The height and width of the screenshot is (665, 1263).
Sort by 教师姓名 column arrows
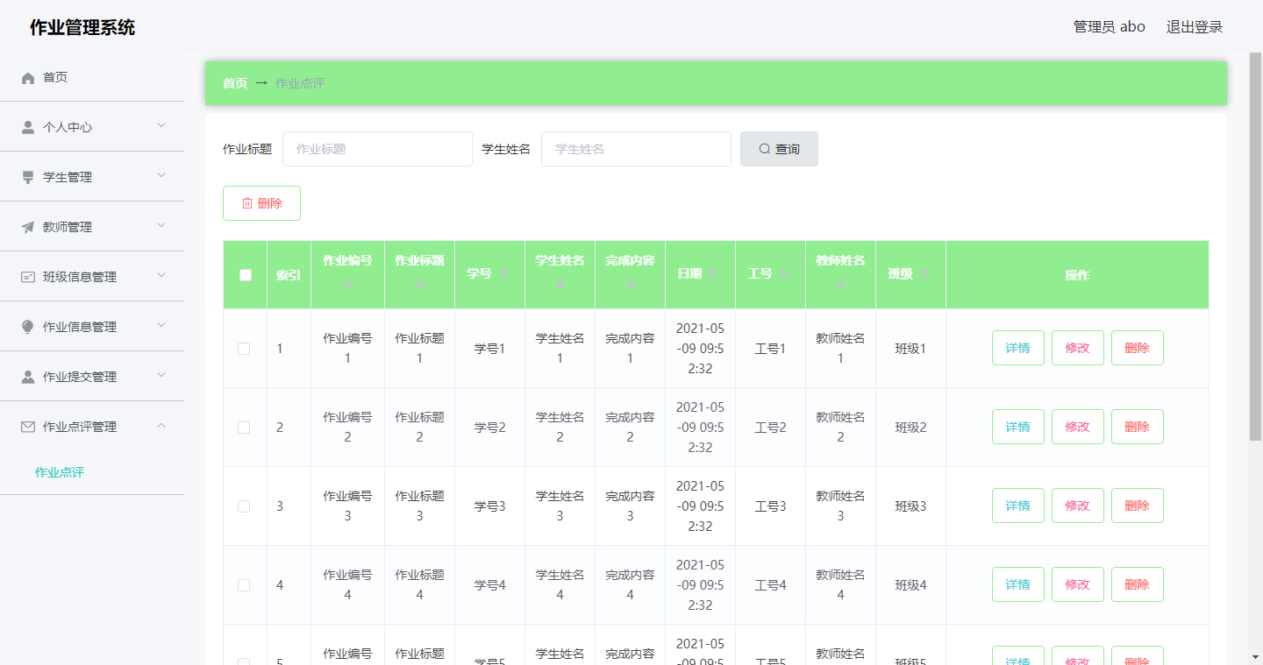(x=840, y=285)
